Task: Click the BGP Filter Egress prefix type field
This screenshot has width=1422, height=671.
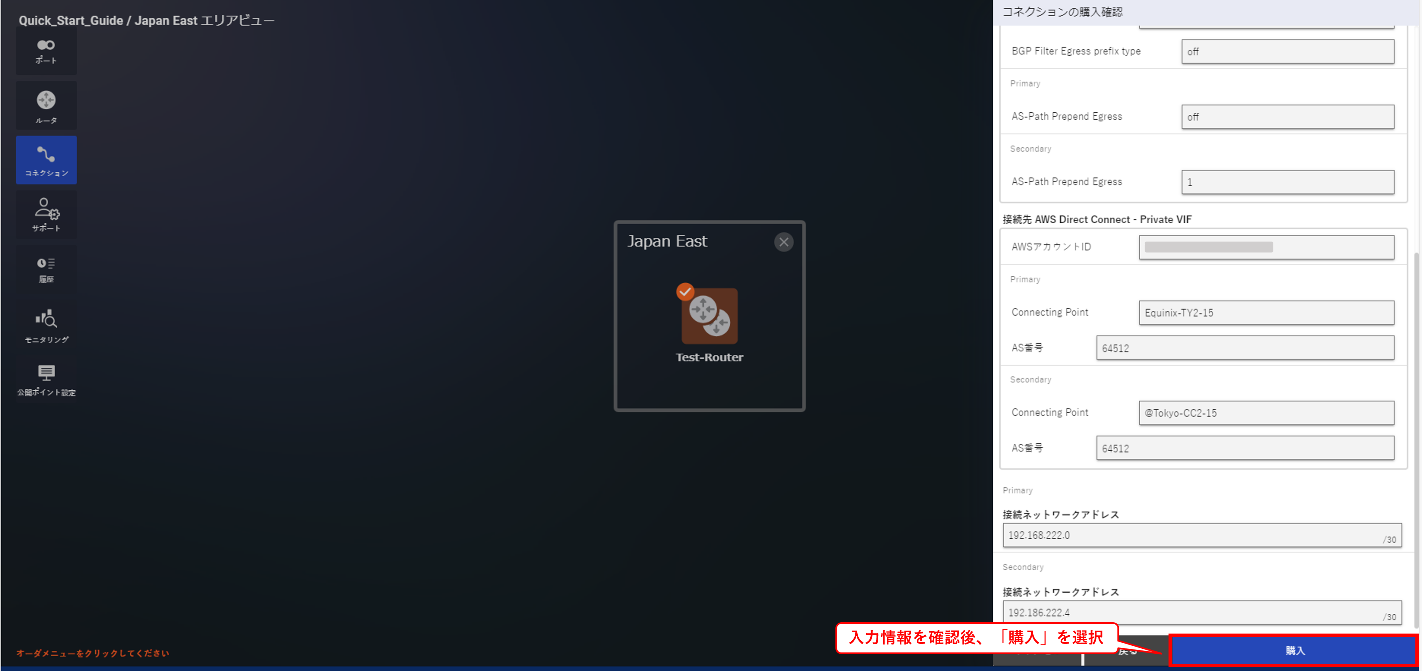Action: pyautogui.click(x=1287, y=51)
